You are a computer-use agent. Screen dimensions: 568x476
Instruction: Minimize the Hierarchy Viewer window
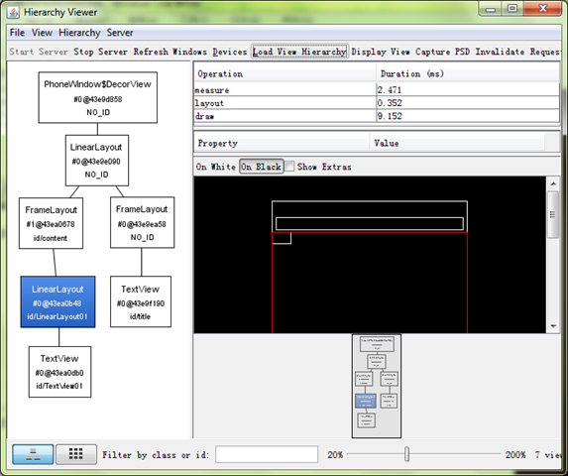point(491,9)
